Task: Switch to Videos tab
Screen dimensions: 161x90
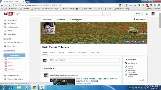Action: pos(53,53)
